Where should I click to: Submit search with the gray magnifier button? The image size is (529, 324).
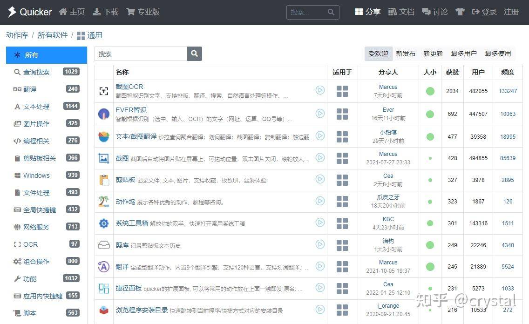coord(194,54)
